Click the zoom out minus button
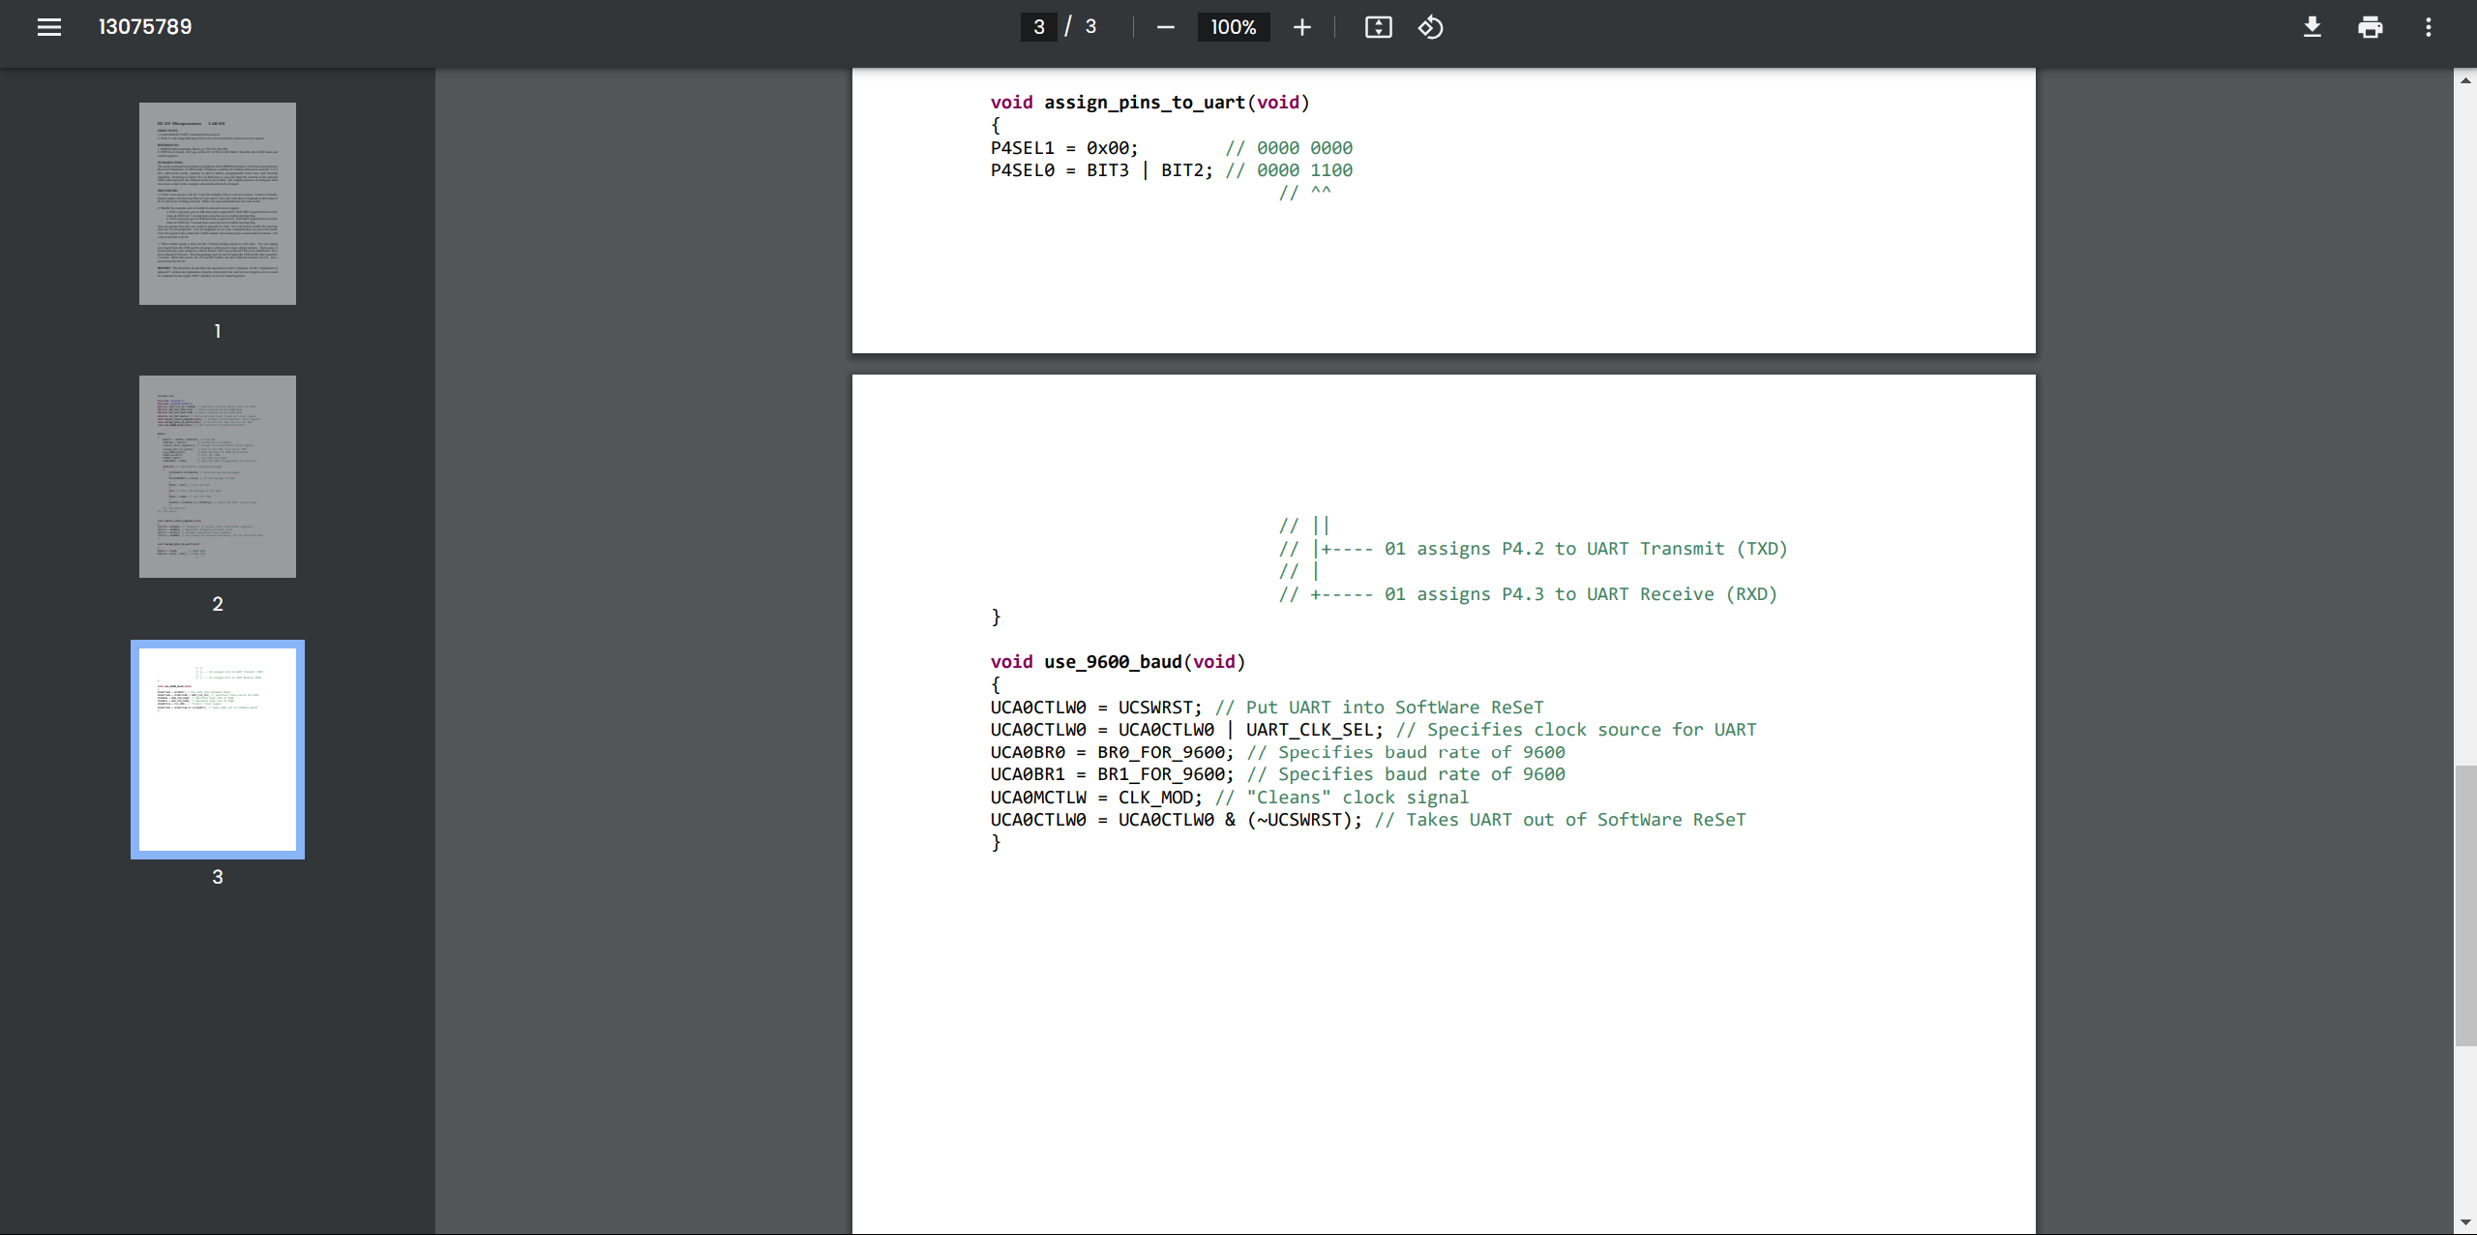2477x1235 pixels. 1166,27
